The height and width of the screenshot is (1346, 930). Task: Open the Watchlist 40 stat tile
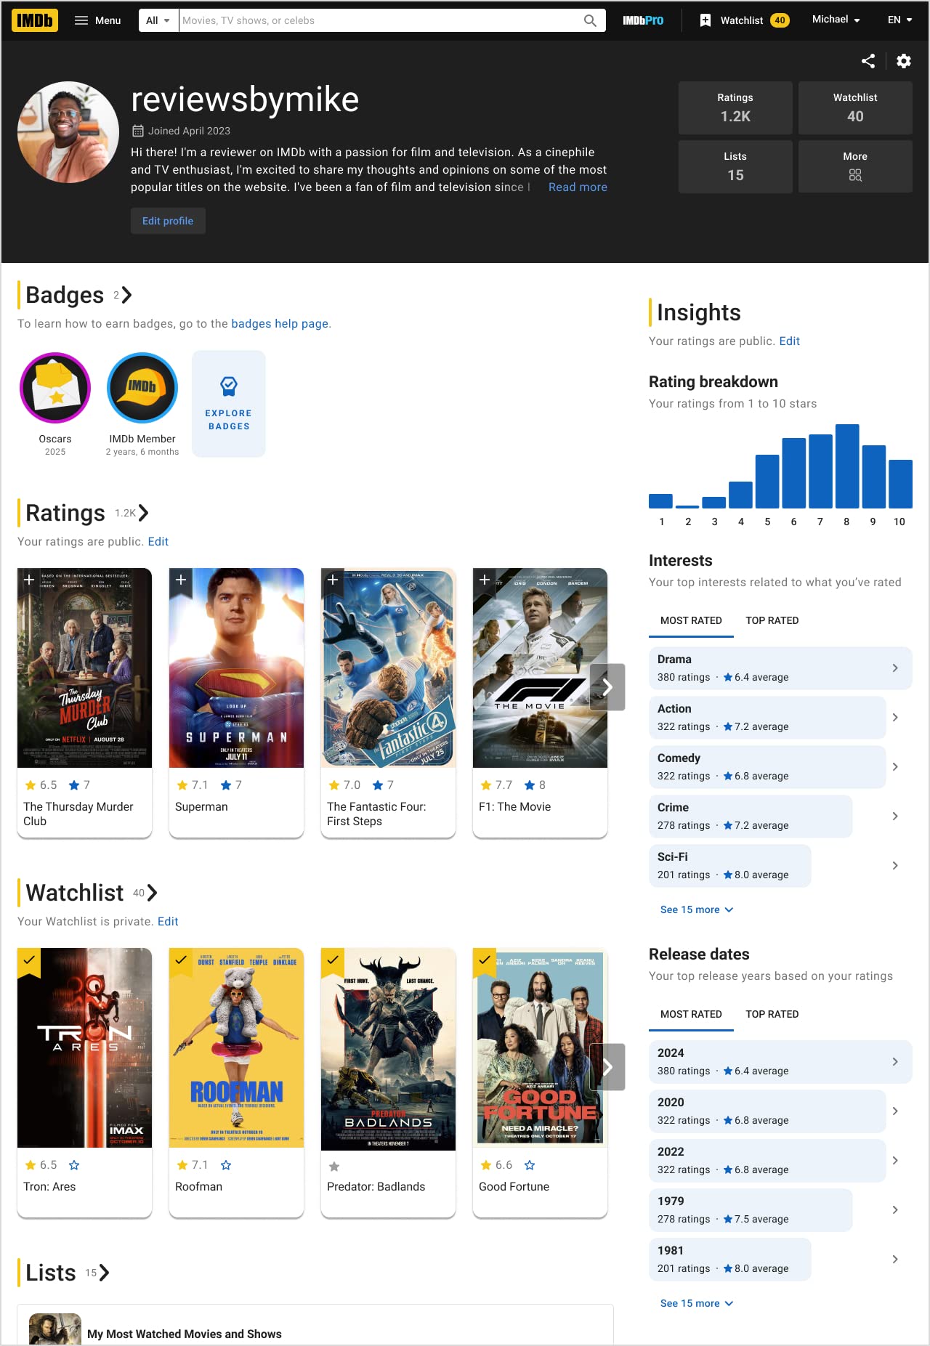(x=855, y=108)
